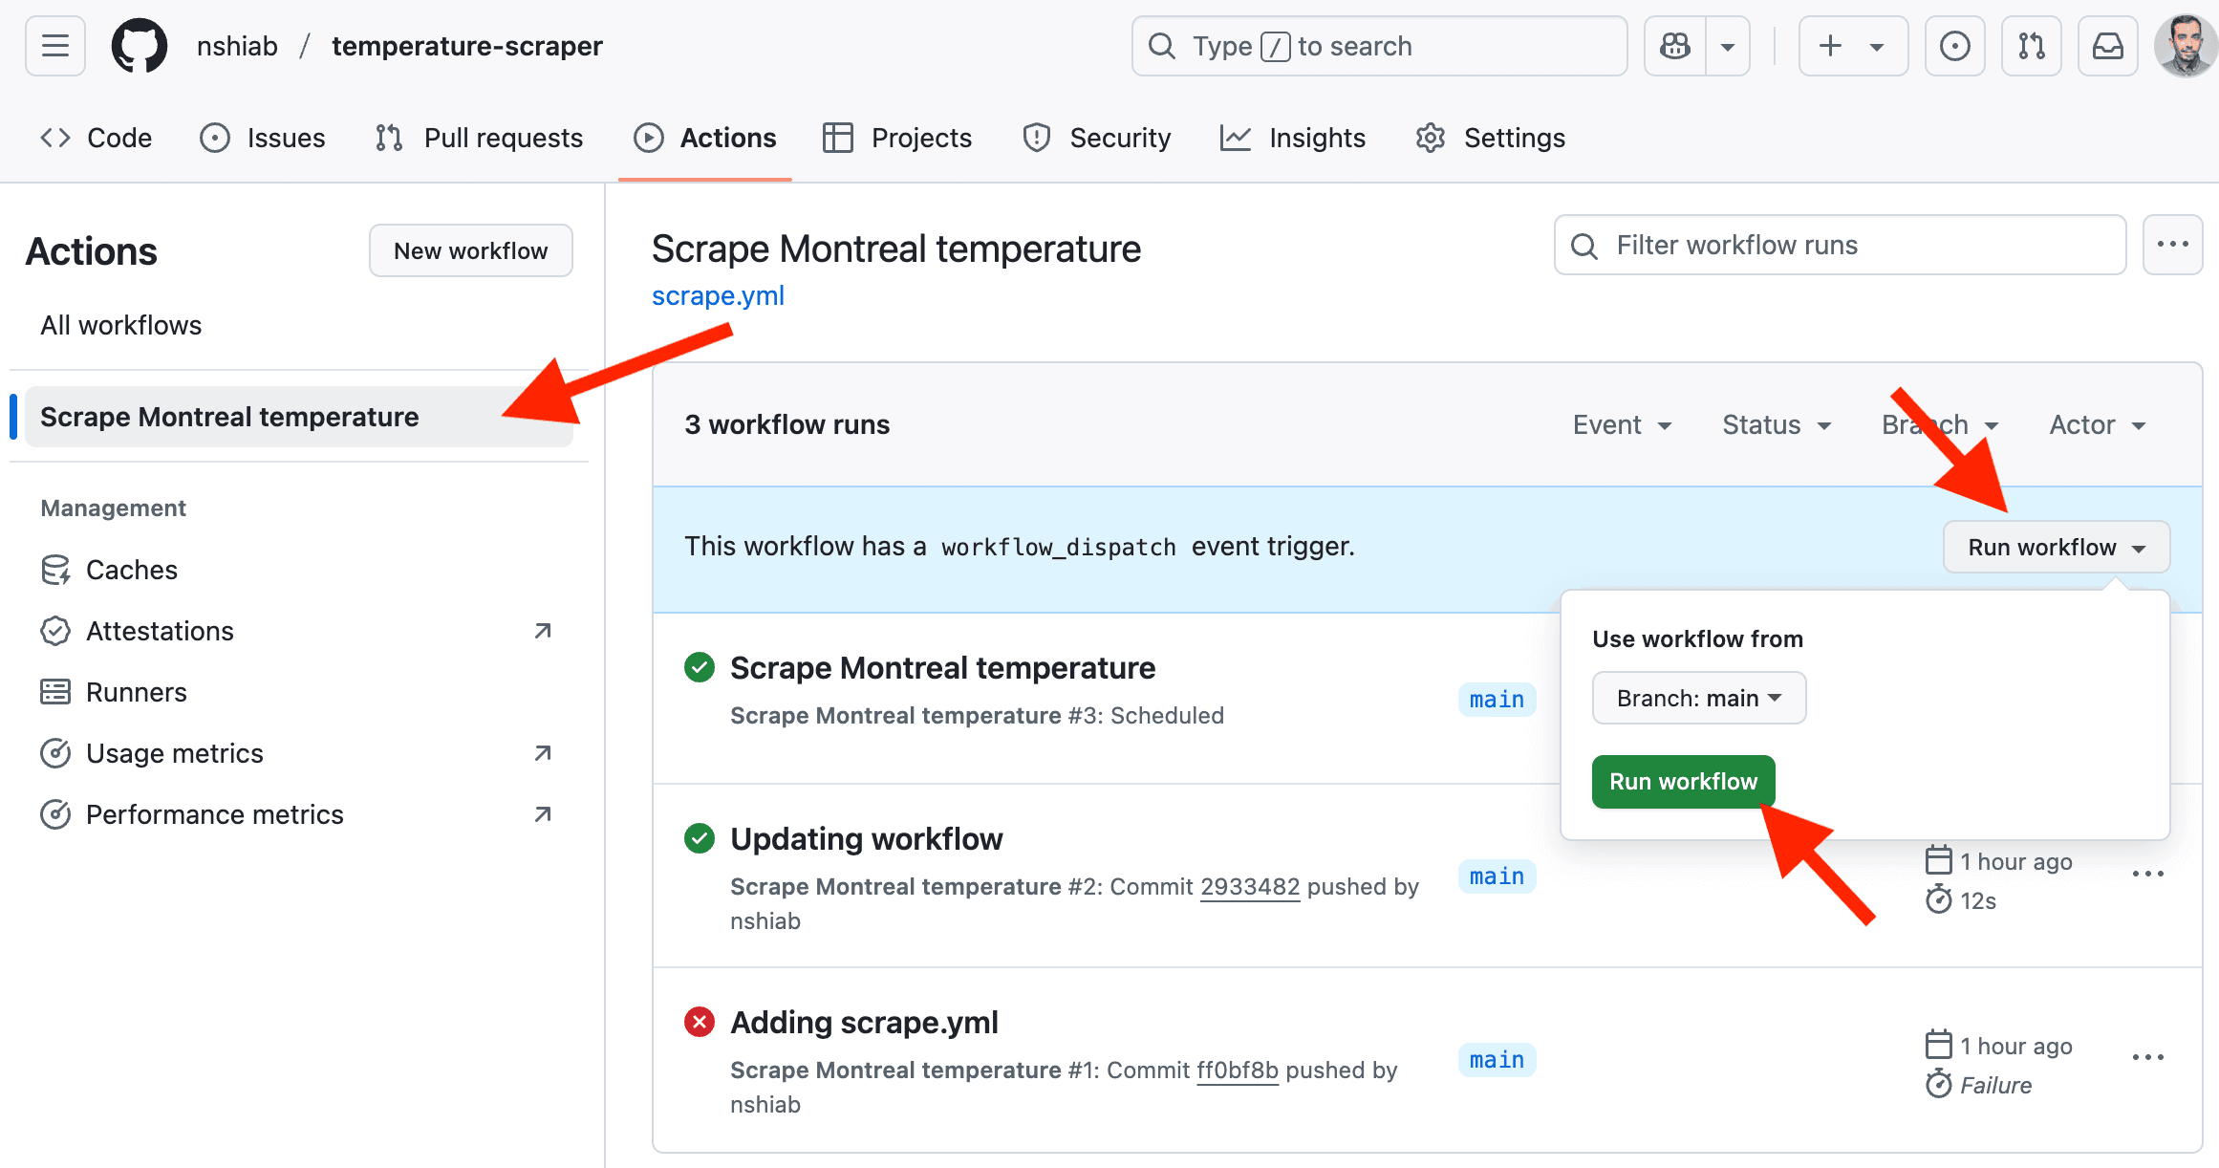Open commit 2933482 link
Screen dimensions: 2219x1168
pyautogui.click(x=1250, y=886)
